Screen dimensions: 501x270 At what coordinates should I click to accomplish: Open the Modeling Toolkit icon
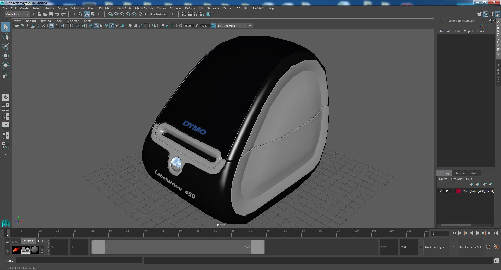coord(479,14)
